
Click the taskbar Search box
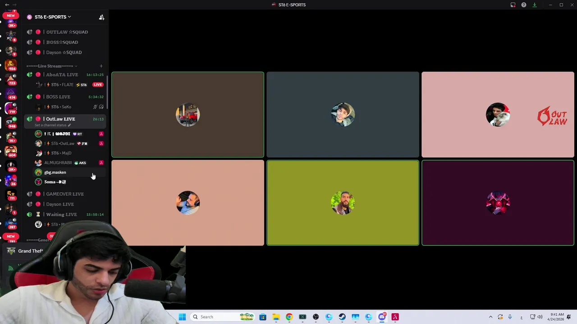(x=223, y=317)
